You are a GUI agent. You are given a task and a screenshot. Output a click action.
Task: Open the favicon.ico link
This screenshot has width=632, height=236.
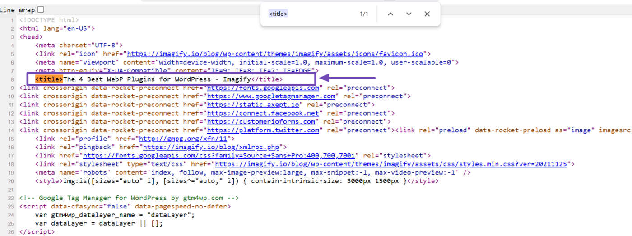point(276,54)
